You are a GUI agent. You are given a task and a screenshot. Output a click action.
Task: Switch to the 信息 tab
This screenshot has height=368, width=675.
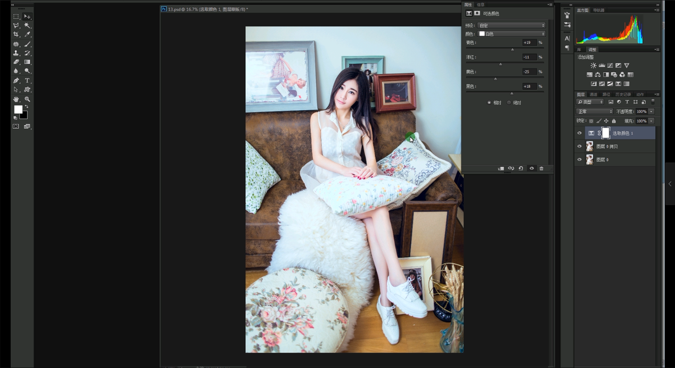[481, 4]
